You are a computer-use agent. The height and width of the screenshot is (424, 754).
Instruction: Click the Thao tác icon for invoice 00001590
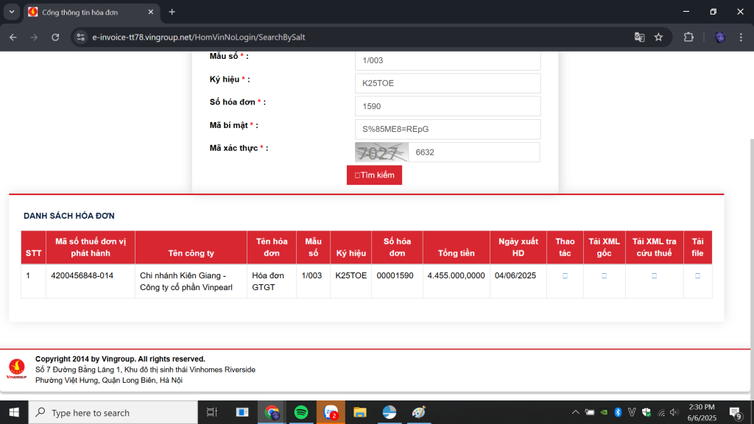(565, 276)
